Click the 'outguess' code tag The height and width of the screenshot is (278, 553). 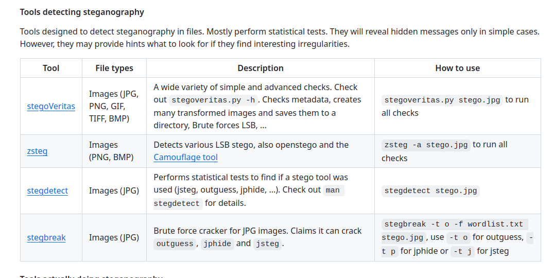(175, 244)
